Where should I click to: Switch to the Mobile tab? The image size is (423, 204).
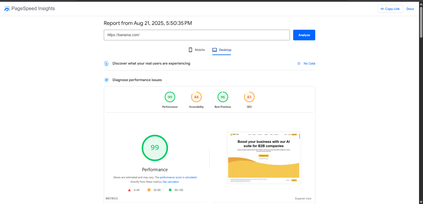[x=197, y=50]
